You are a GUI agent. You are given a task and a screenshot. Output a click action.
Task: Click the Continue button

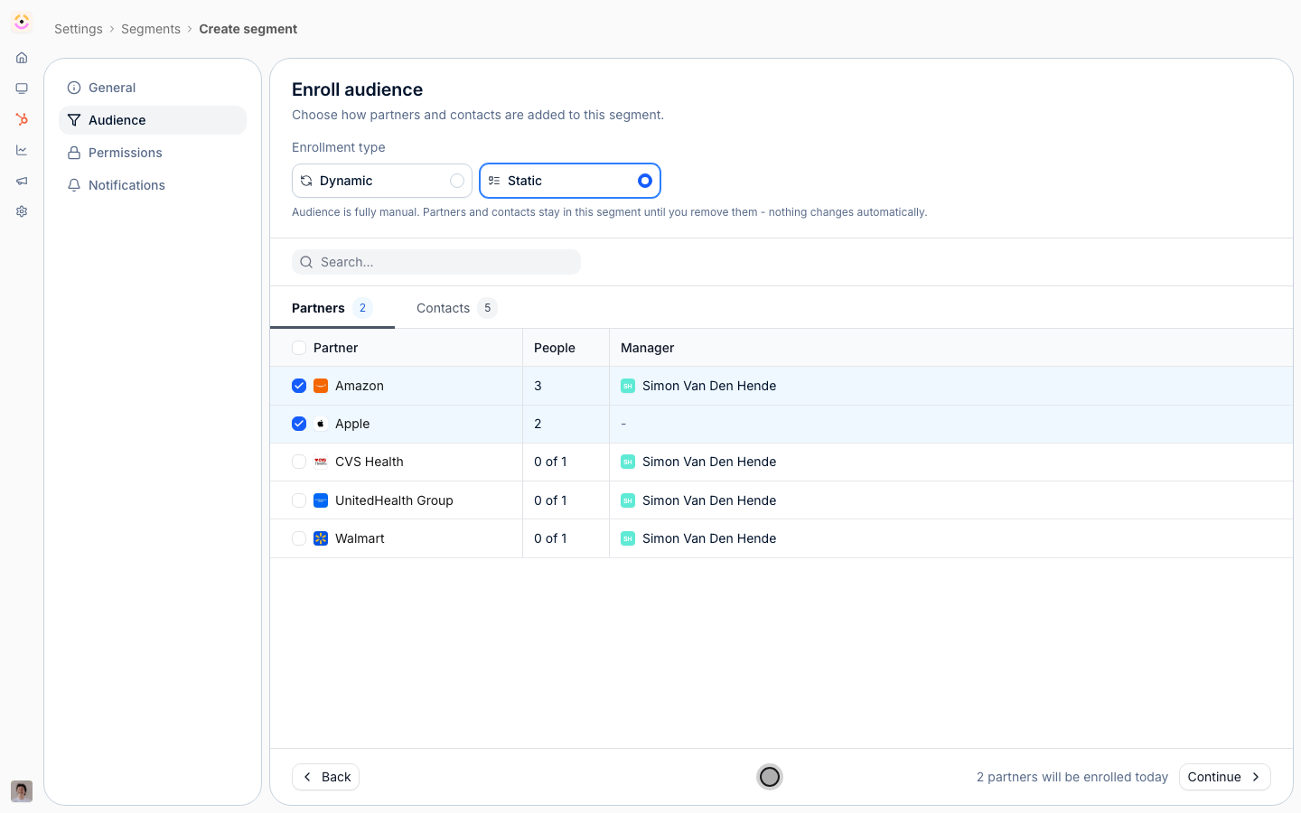(x=1224, y=777)
